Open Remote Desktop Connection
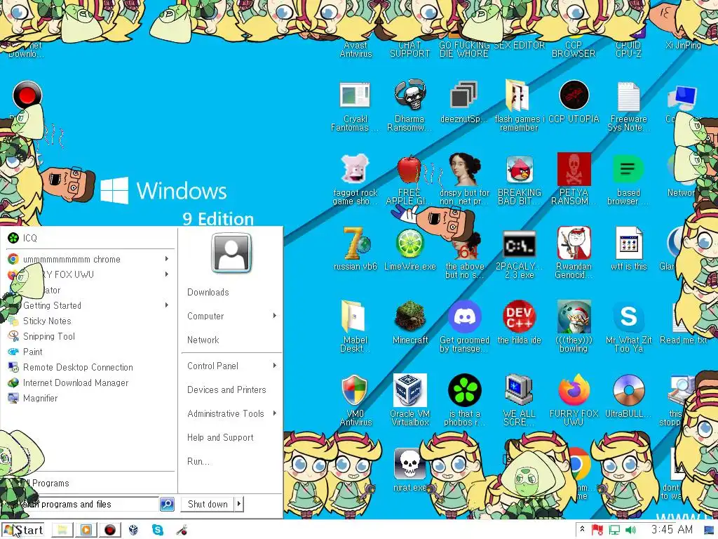The width and height of the screenshot is (718, 539). click(89, 367)
